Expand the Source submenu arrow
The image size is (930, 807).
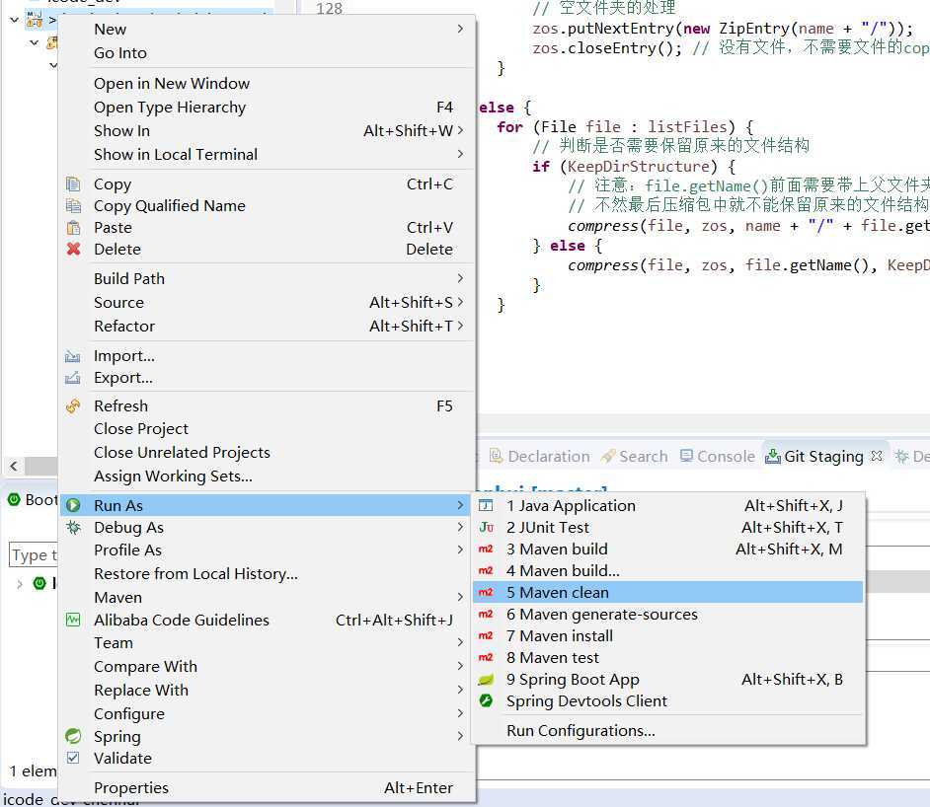[460, 302]
